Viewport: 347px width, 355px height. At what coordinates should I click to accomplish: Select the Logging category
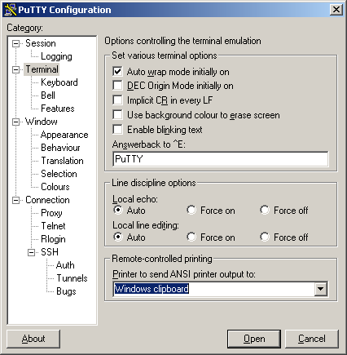pos(56,56)
